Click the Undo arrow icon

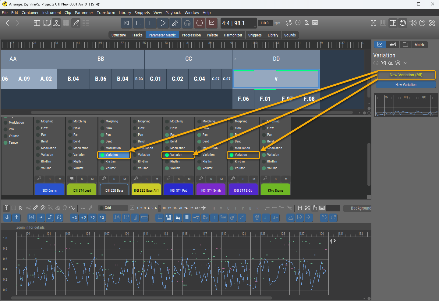(324, 217)
